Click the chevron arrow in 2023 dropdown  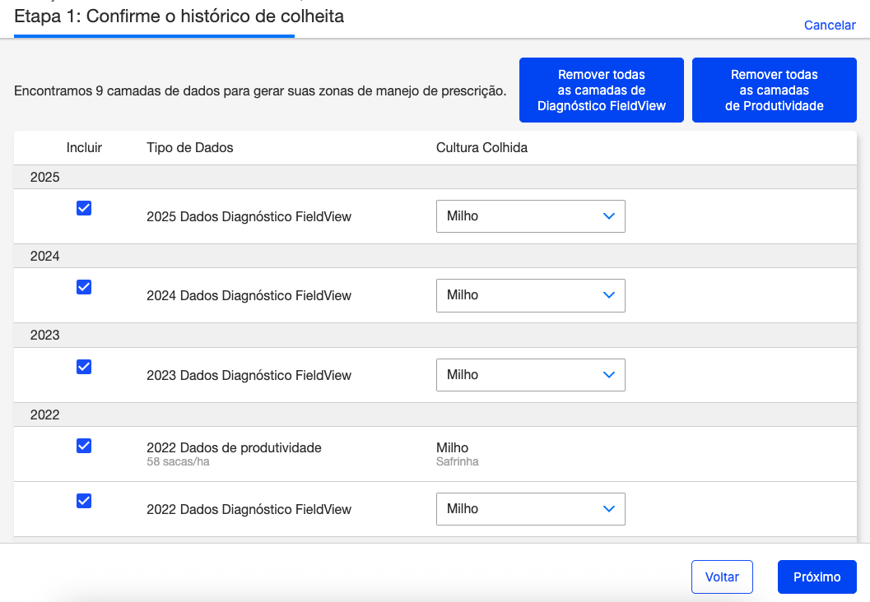point(609,375)
